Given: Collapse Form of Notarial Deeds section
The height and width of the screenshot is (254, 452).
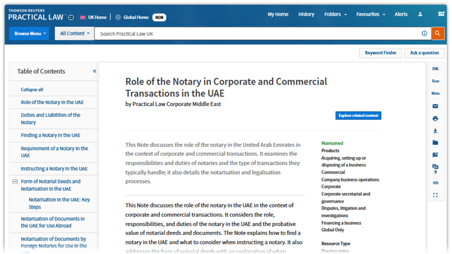Looking at the screenshot, I should 15,182.
